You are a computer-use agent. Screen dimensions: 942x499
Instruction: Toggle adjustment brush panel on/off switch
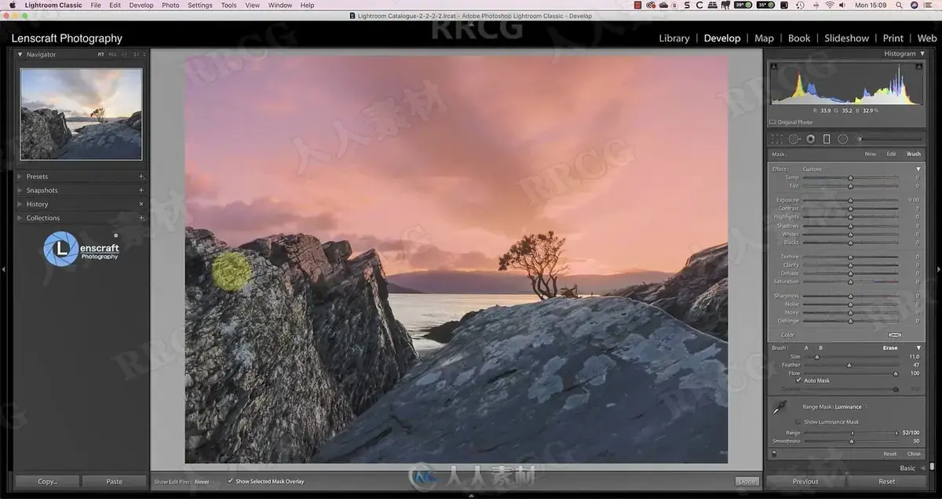tap(774, 453)
